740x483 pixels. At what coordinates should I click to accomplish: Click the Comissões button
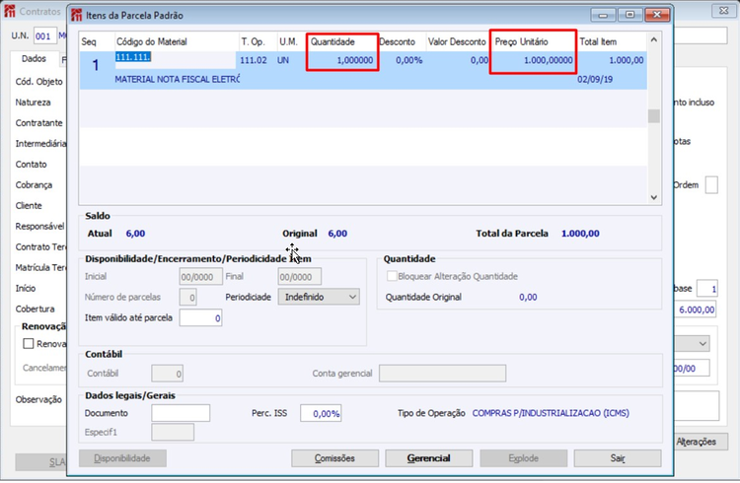334,458
